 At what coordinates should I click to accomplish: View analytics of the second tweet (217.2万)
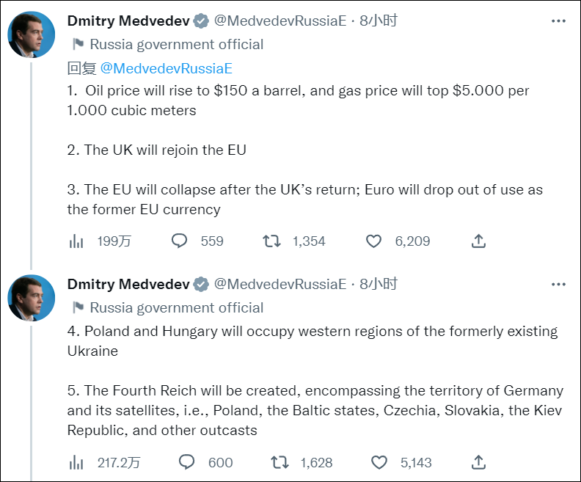75,462
